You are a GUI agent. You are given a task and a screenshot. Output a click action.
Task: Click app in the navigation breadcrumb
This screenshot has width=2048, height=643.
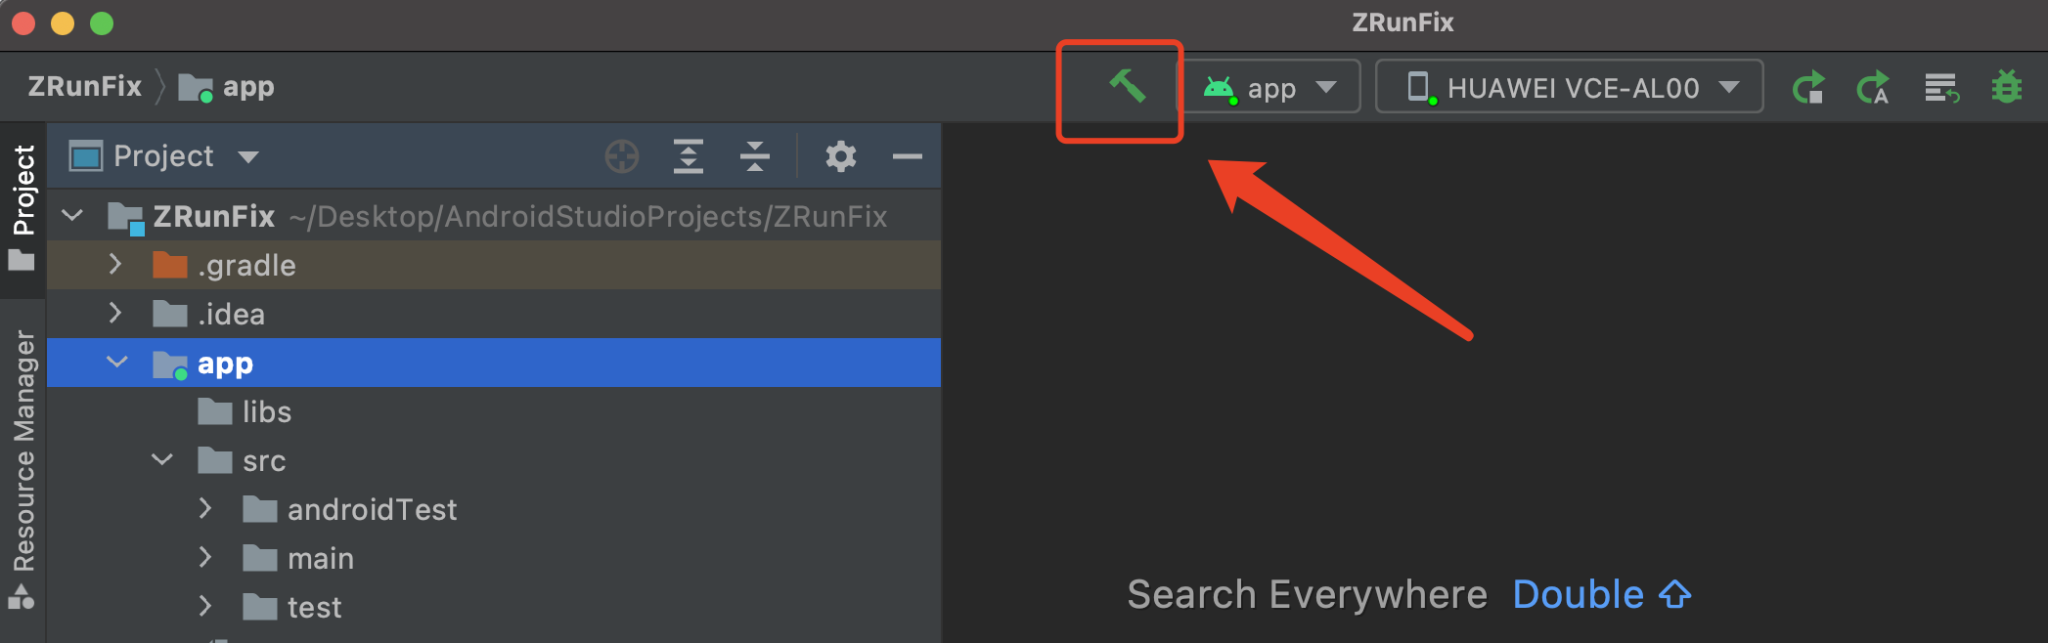pos(247,87)
